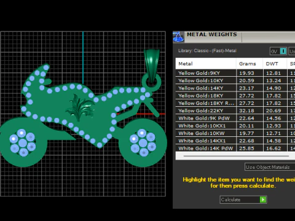Sort by the Grams column header

[x=250, y=64]
